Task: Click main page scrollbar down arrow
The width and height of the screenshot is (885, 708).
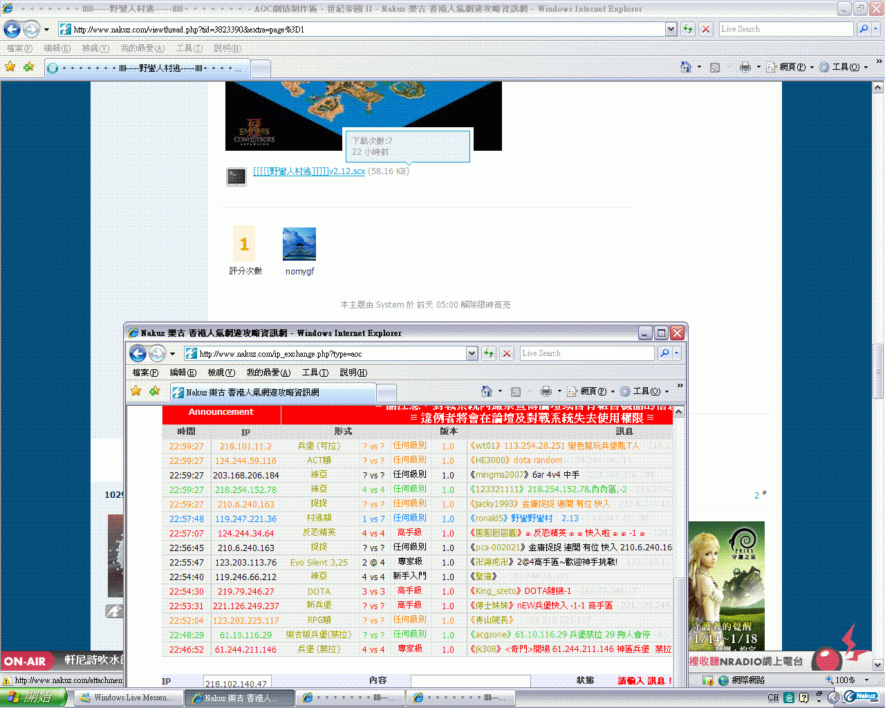Action: (x=878, y=665)
